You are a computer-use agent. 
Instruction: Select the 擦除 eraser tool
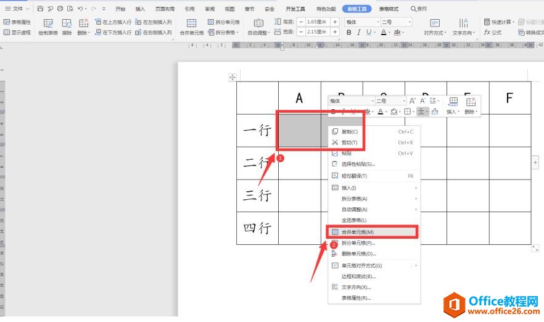[67, 27]
